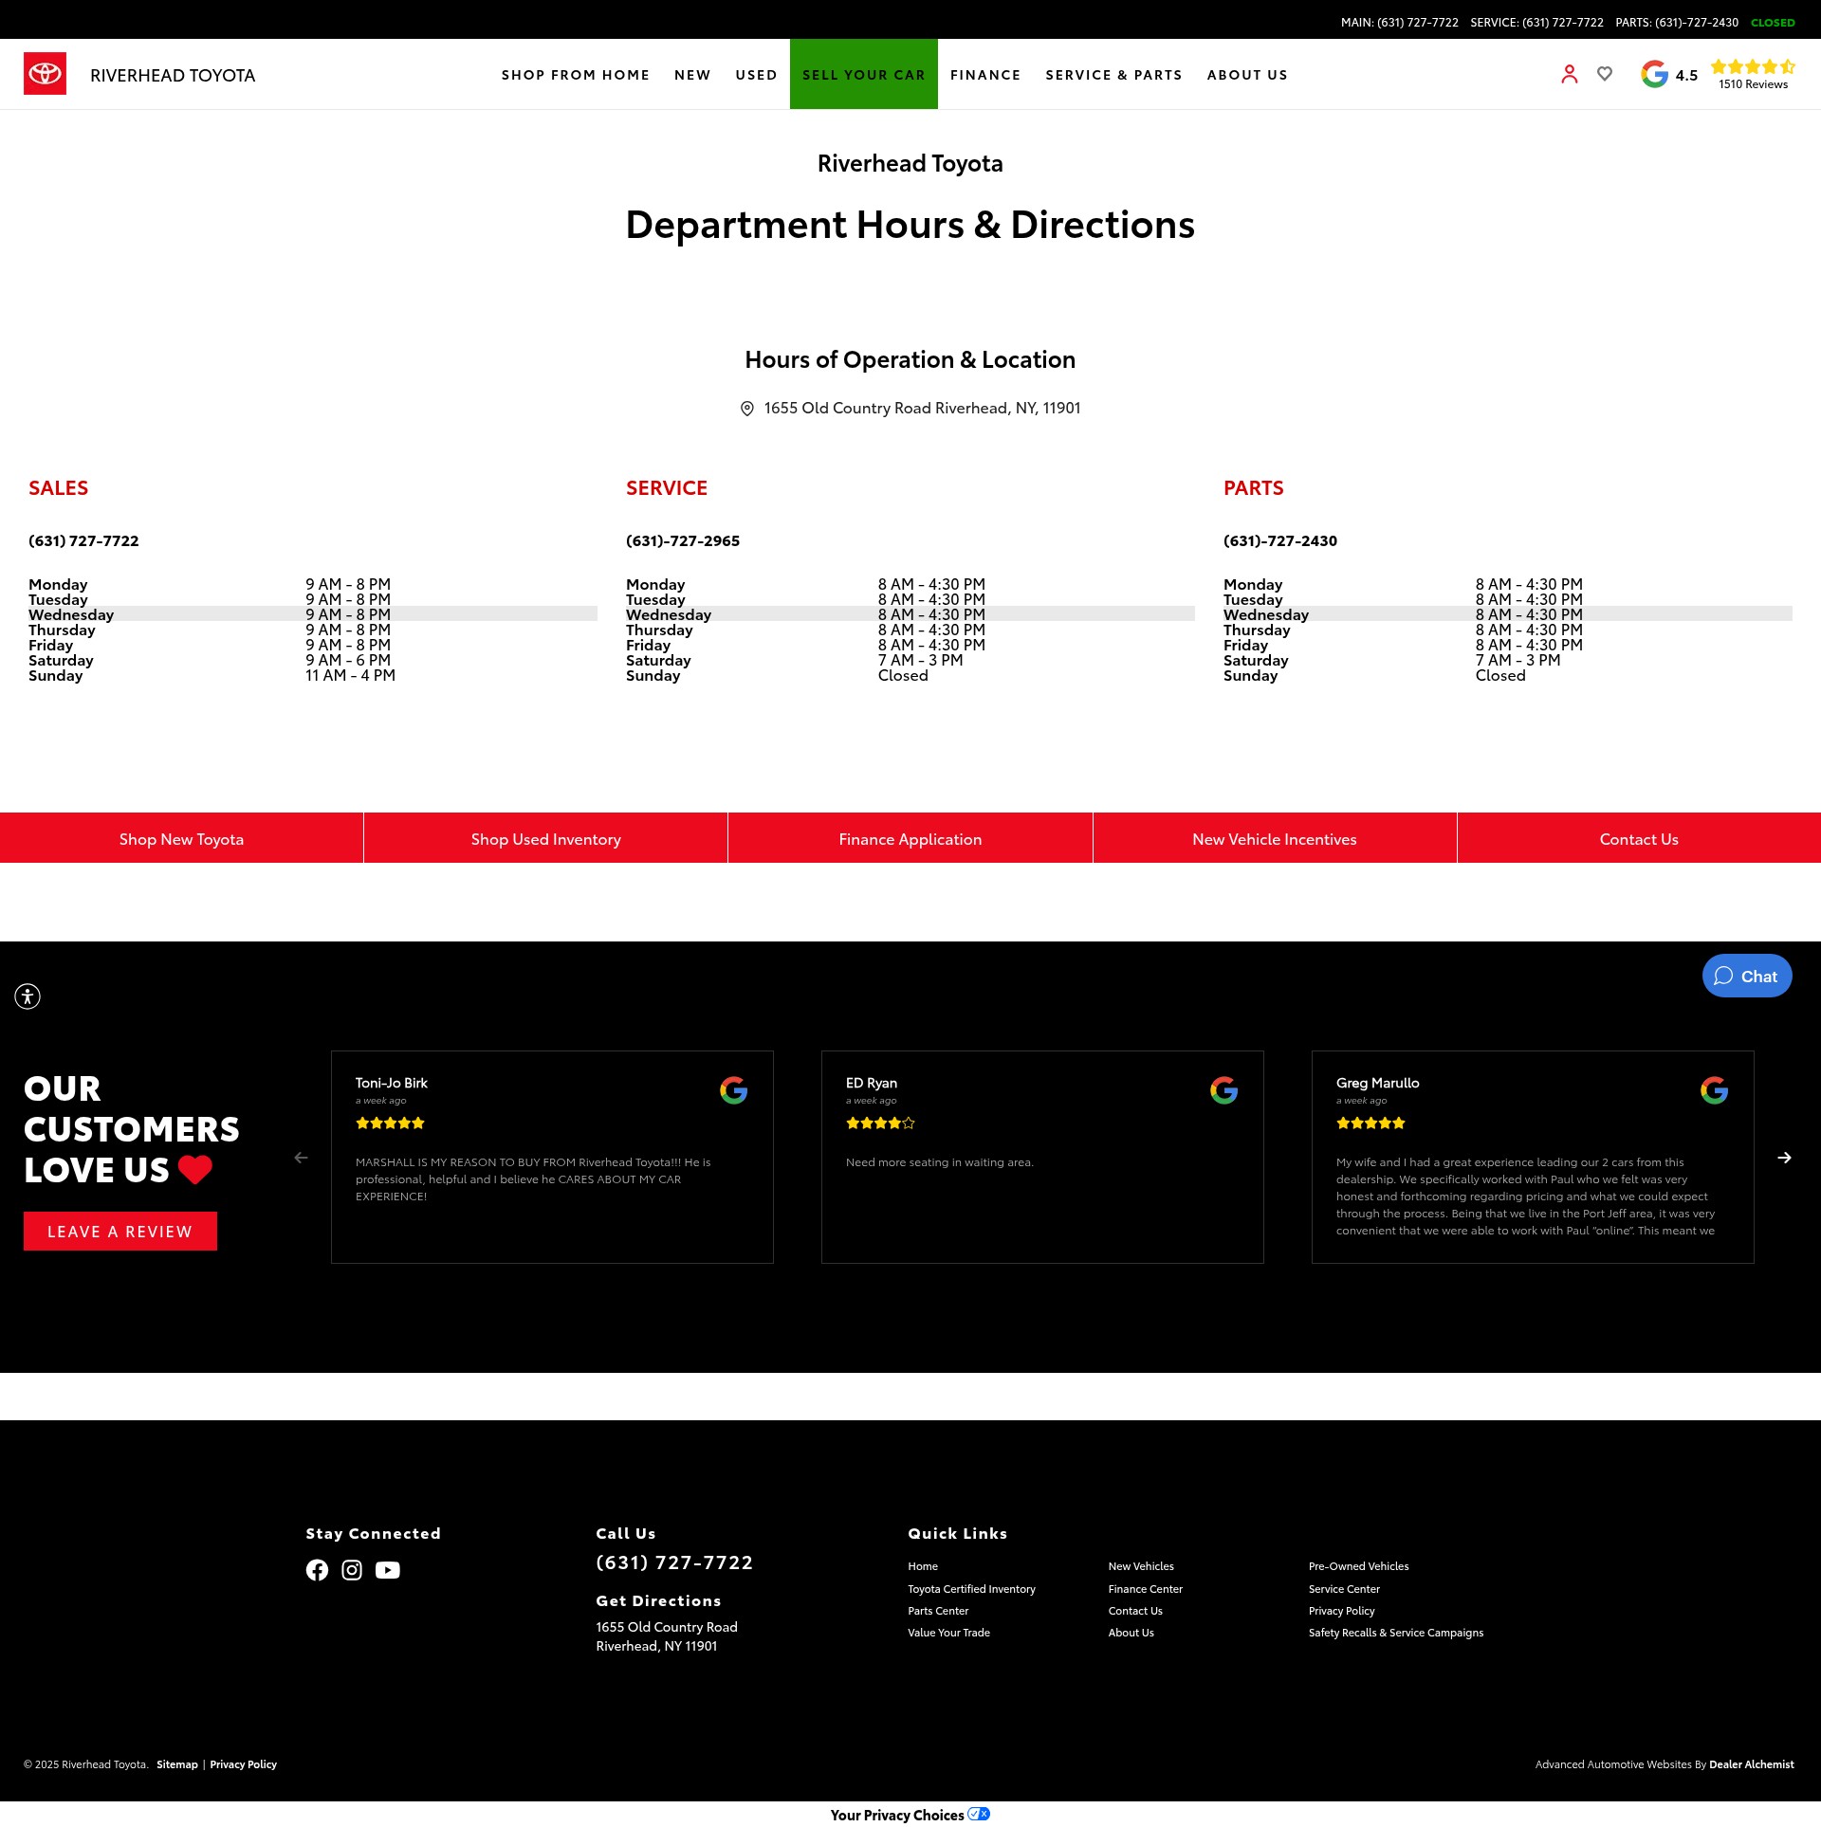Open the Service Center link

click(1344, 1589)
